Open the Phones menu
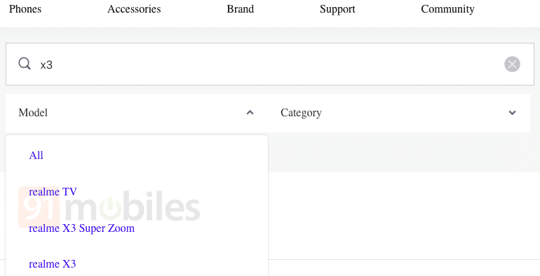 25,9
